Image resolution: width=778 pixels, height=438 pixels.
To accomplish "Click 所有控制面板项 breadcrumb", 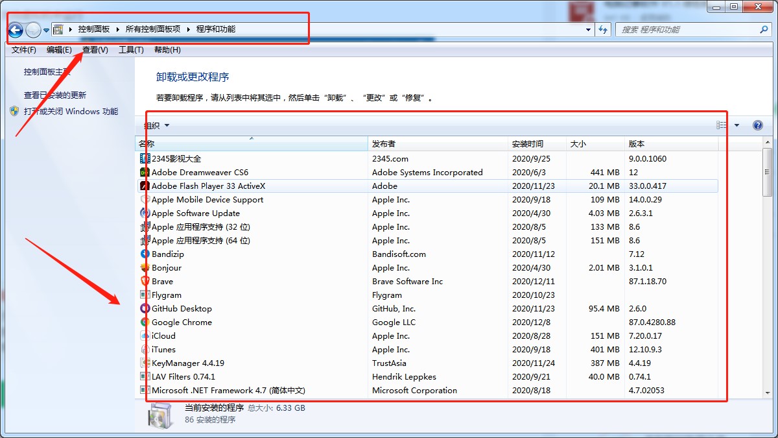I will pos(153,29).
